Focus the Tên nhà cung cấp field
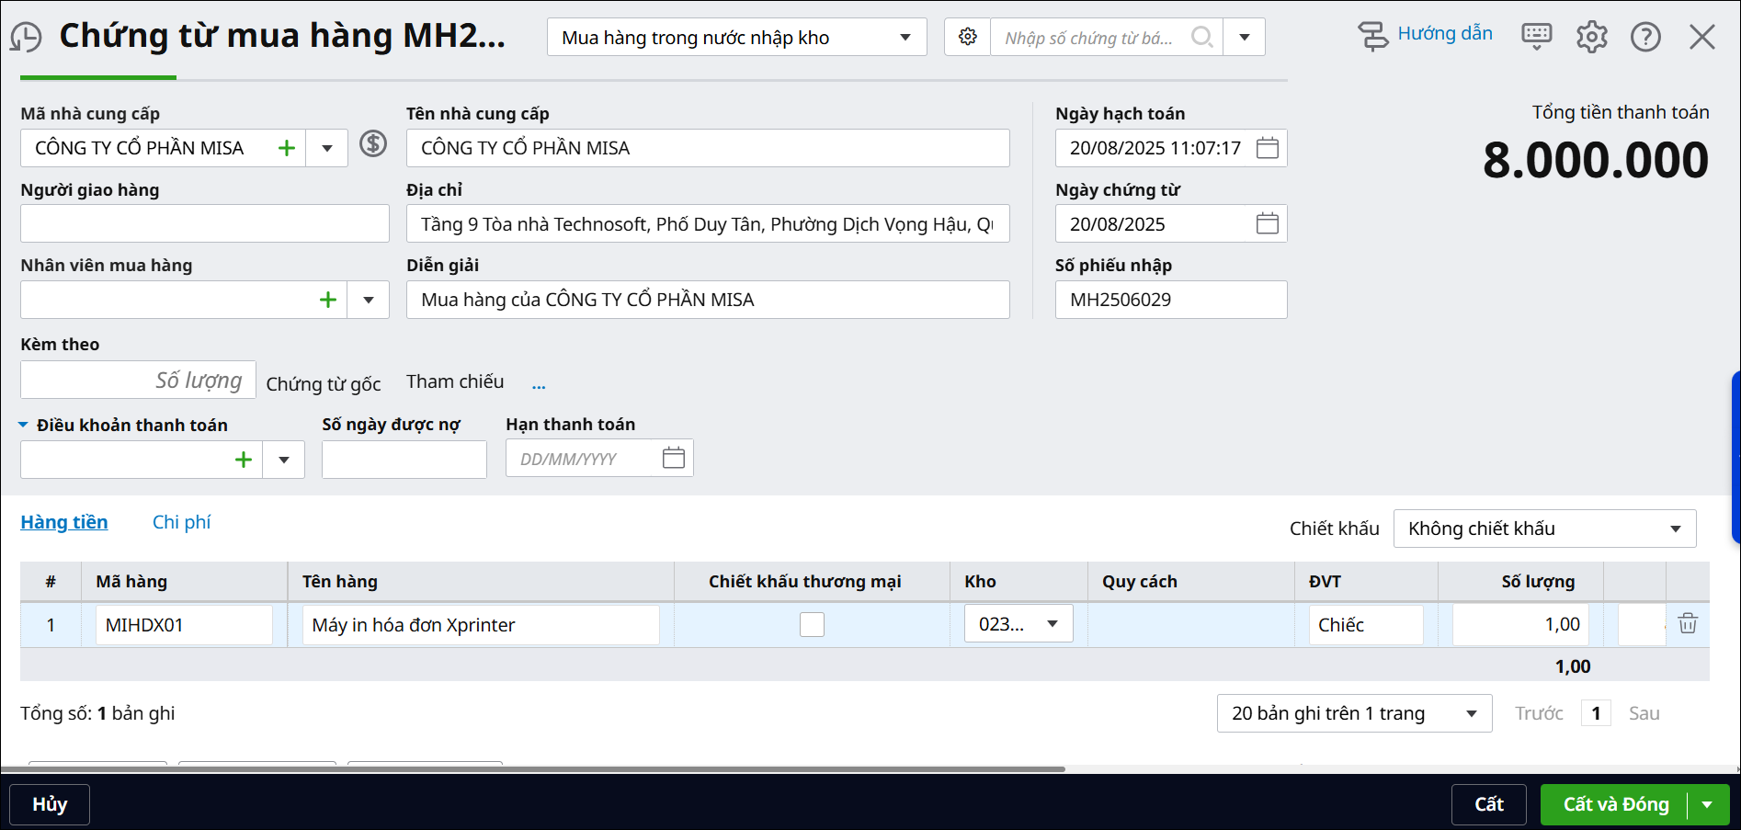This screenshot has height=830, width=1741. [708, 148]
